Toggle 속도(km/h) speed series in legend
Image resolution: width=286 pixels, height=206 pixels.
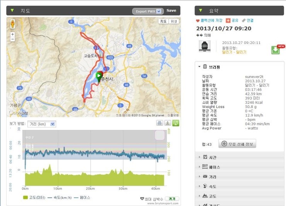point(60,198)
